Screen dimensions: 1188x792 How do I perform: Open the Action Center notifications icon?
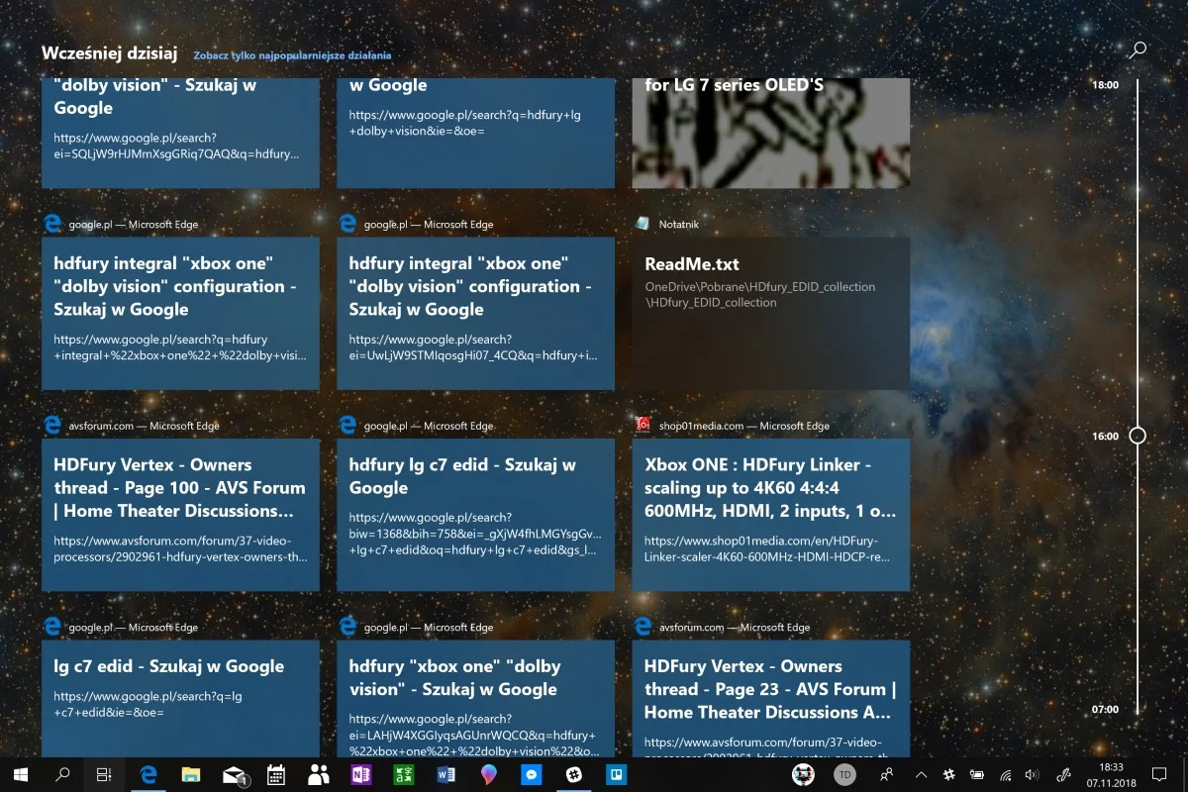[x=1160, y=774]
